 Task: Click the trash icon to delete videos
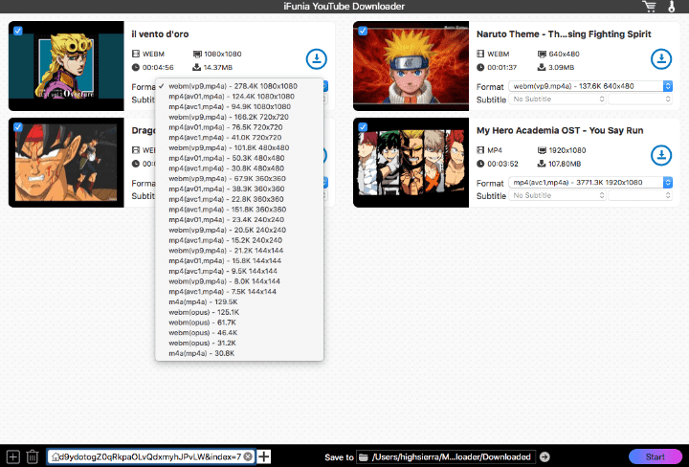tap(32, 457)
